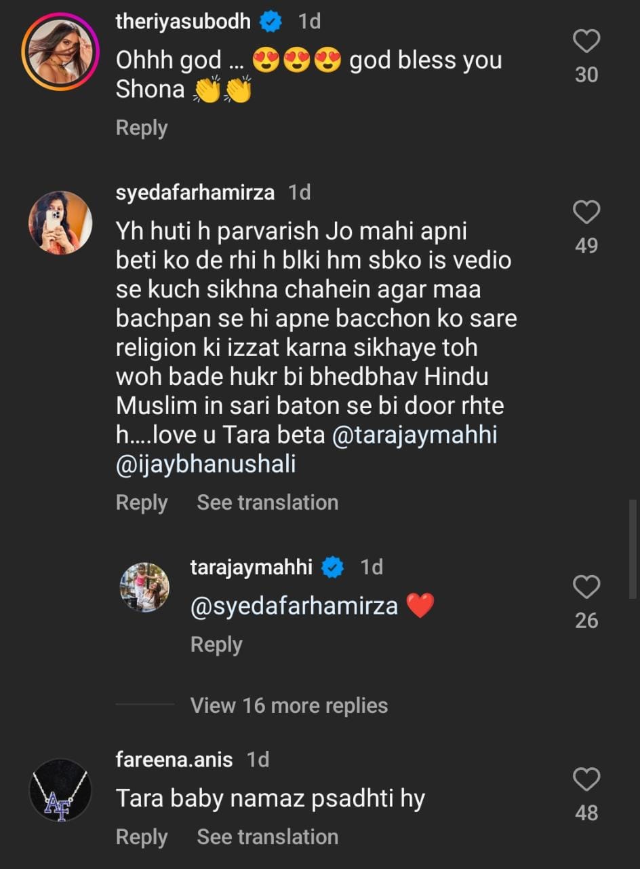Show translation of syedafarhamirza's comment
The height and width of the screenshot is (869, 640).
267,502
